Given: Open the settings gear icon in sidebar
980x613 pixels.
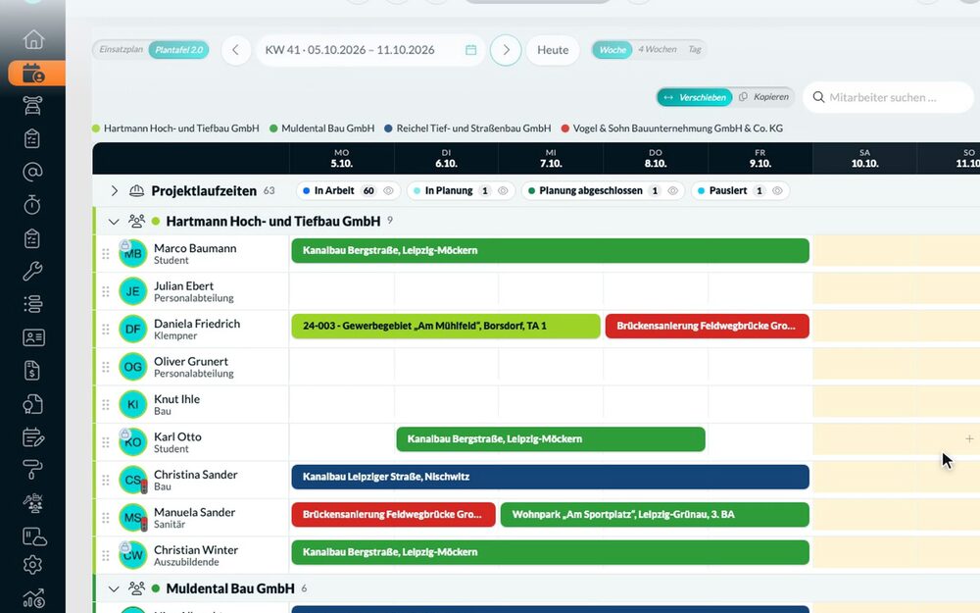Looking at the screenshot, I should [32, 565].
